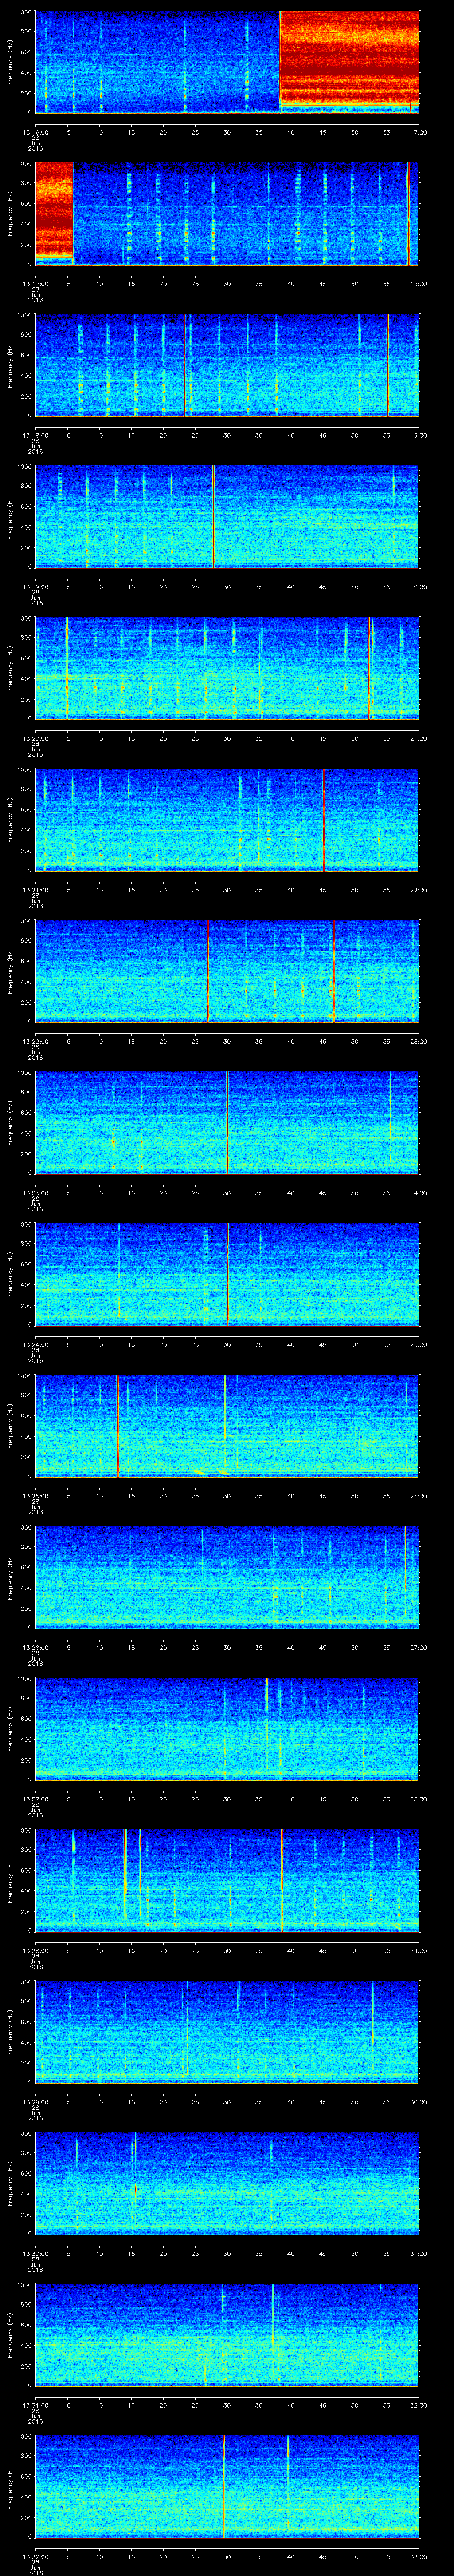Select the spectrogram panel starting at 13:26:00
The height and width of the screenshot is (2576, 454).
[x=227, y=1577]
